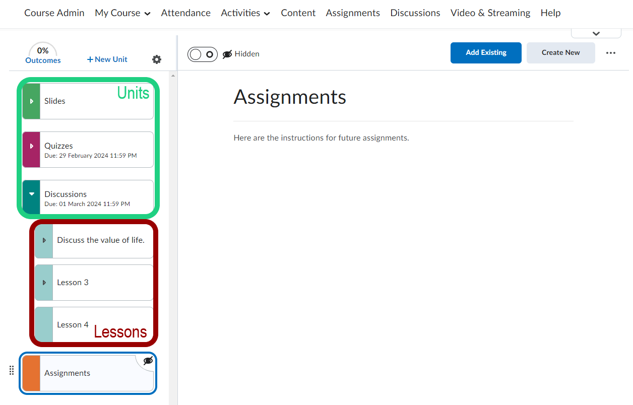Open Video & Streaming menu item
The width and height of the screenshot is (633, 405).
pos(490,13)
